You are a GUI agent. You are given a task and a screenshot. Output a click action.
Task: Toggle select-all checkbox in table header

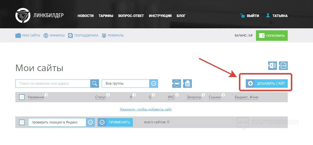(x=22, y=97)
